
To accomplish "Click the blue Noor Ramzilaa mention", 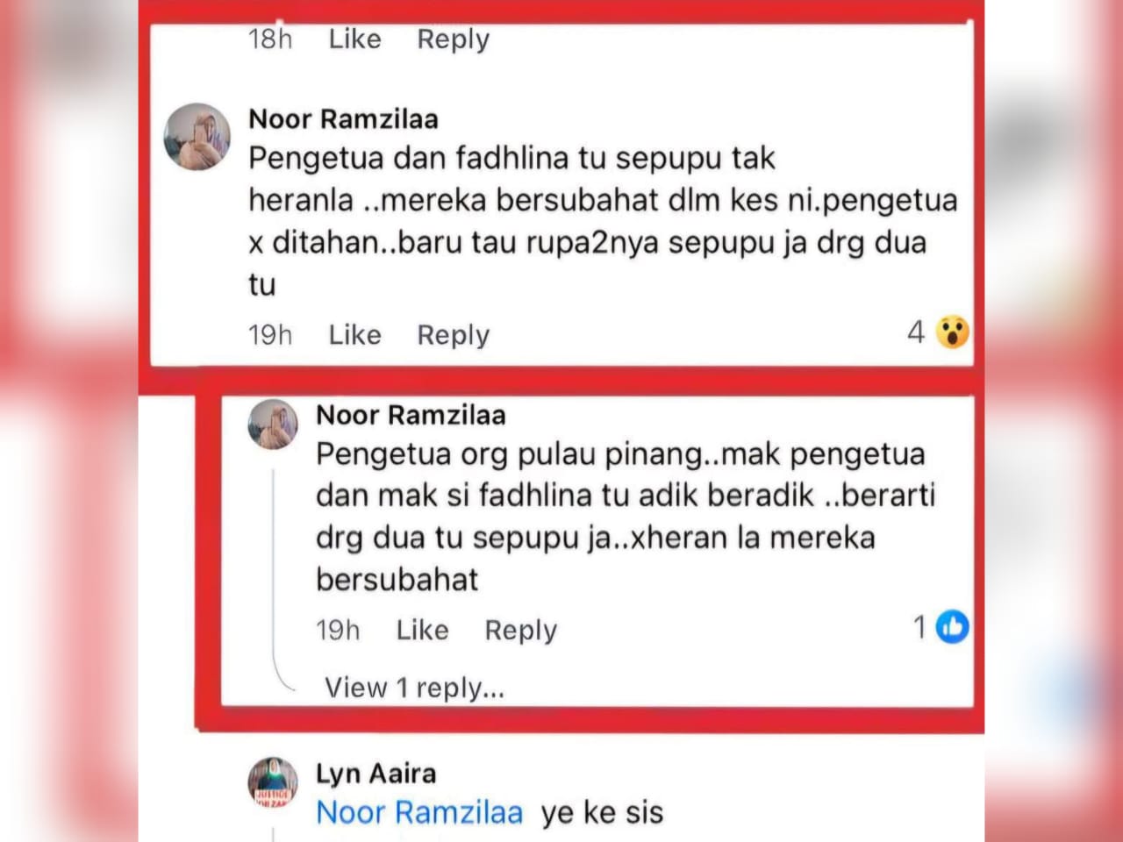I will (x=419, y=813).
